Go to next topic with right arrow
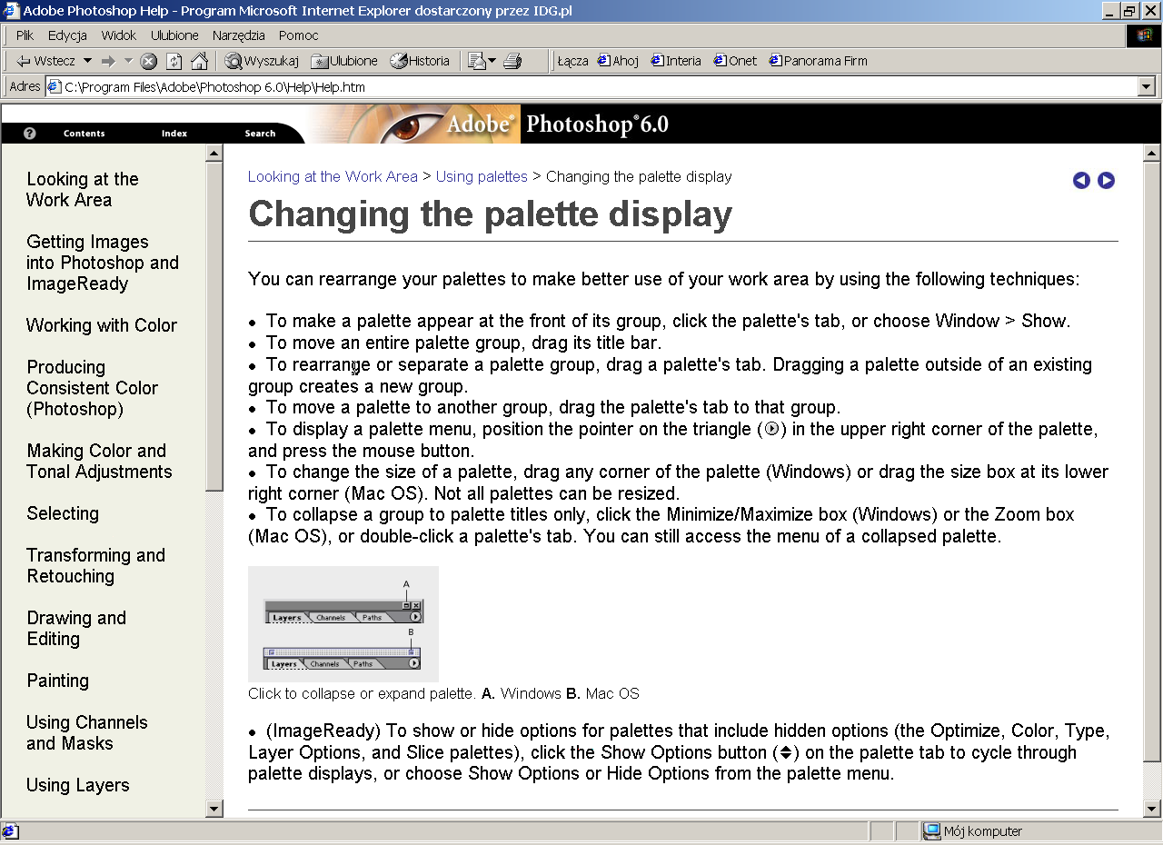Image resolution: width=1163 pixels, height=845 pixels. click(x=1106, y=180)
